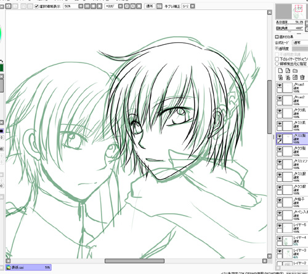Click the rotation angle field showing +000°
Screen dimensions: 308x274
coord(111,6)
